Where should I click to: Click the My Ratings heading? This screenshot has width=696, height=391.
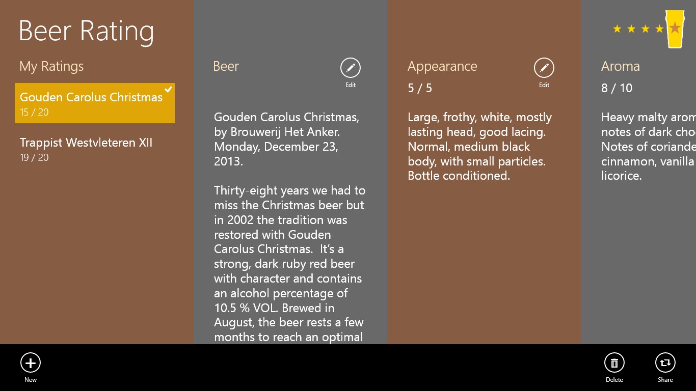[51, 66]
